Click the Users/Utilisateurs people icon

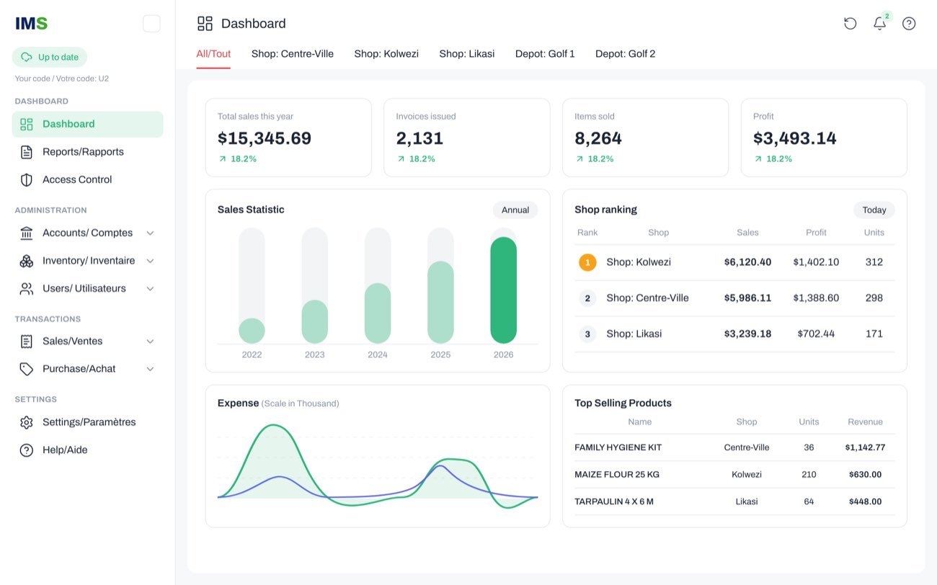[x=27, y=288]
